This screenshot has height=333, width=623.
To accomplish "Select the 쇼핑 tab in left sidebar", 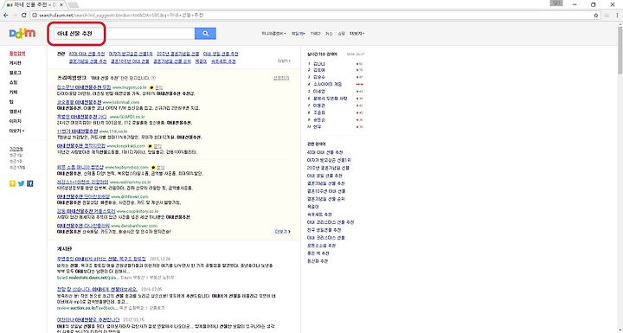I will [14, 82].
